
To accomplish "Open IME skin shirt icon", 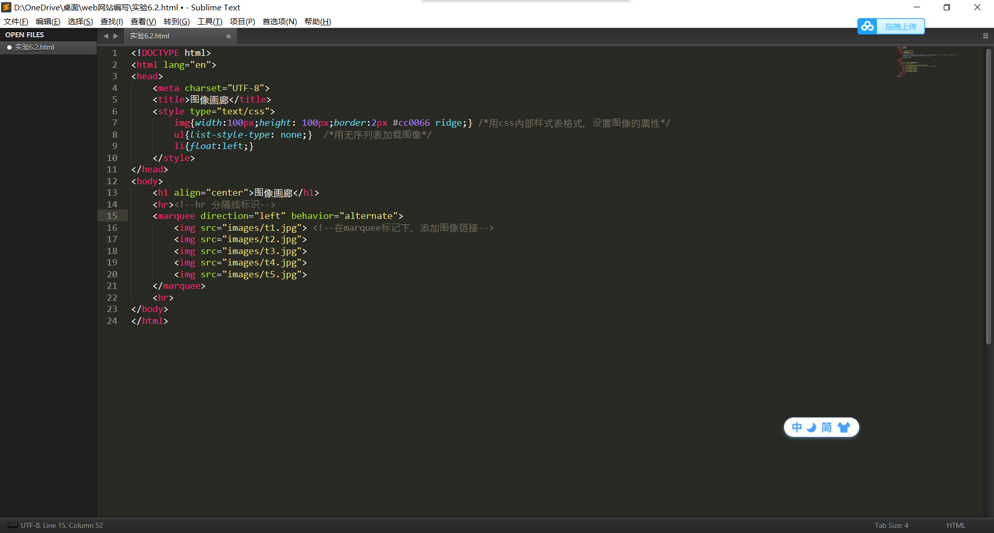I will 844,427.
